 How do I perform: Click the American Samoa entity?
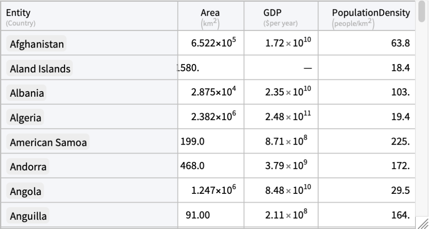tap(48, 143)
